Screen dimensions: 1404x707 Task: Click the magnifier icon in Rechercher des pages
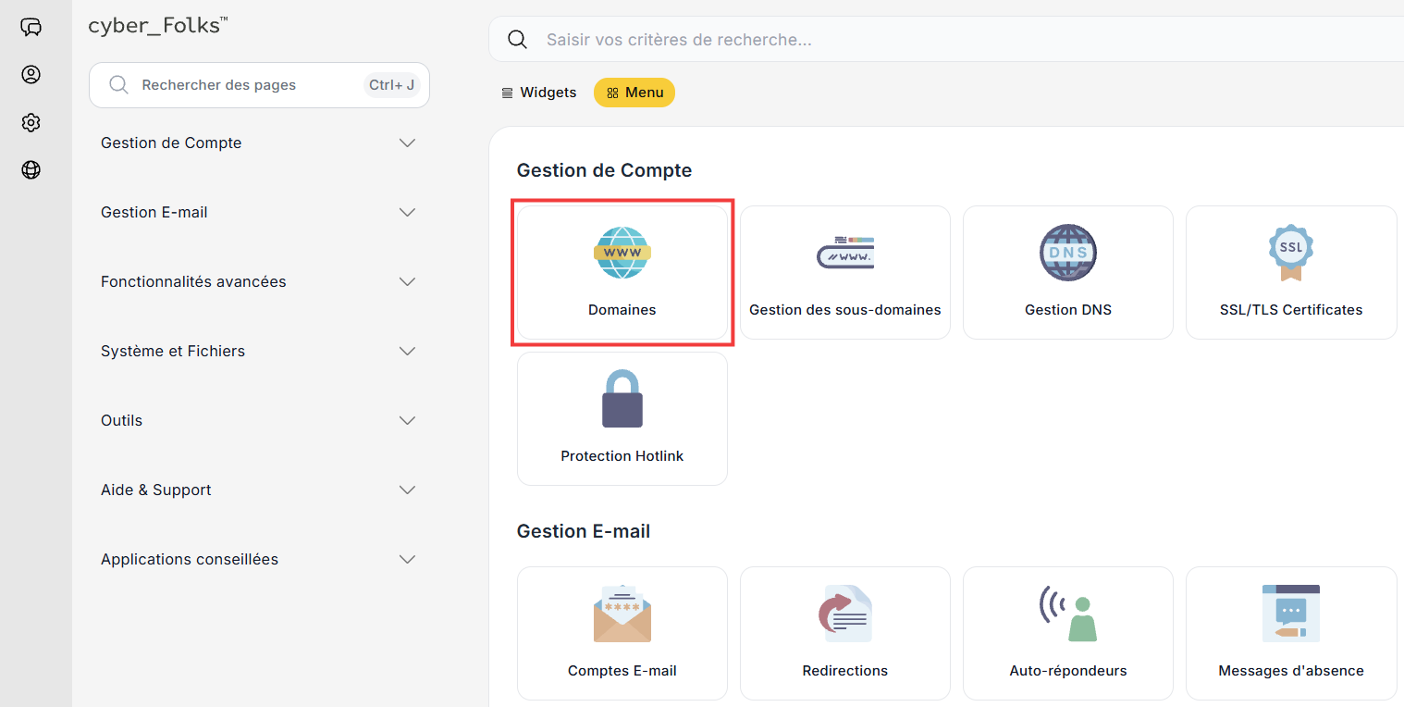[x=118, y=85]
